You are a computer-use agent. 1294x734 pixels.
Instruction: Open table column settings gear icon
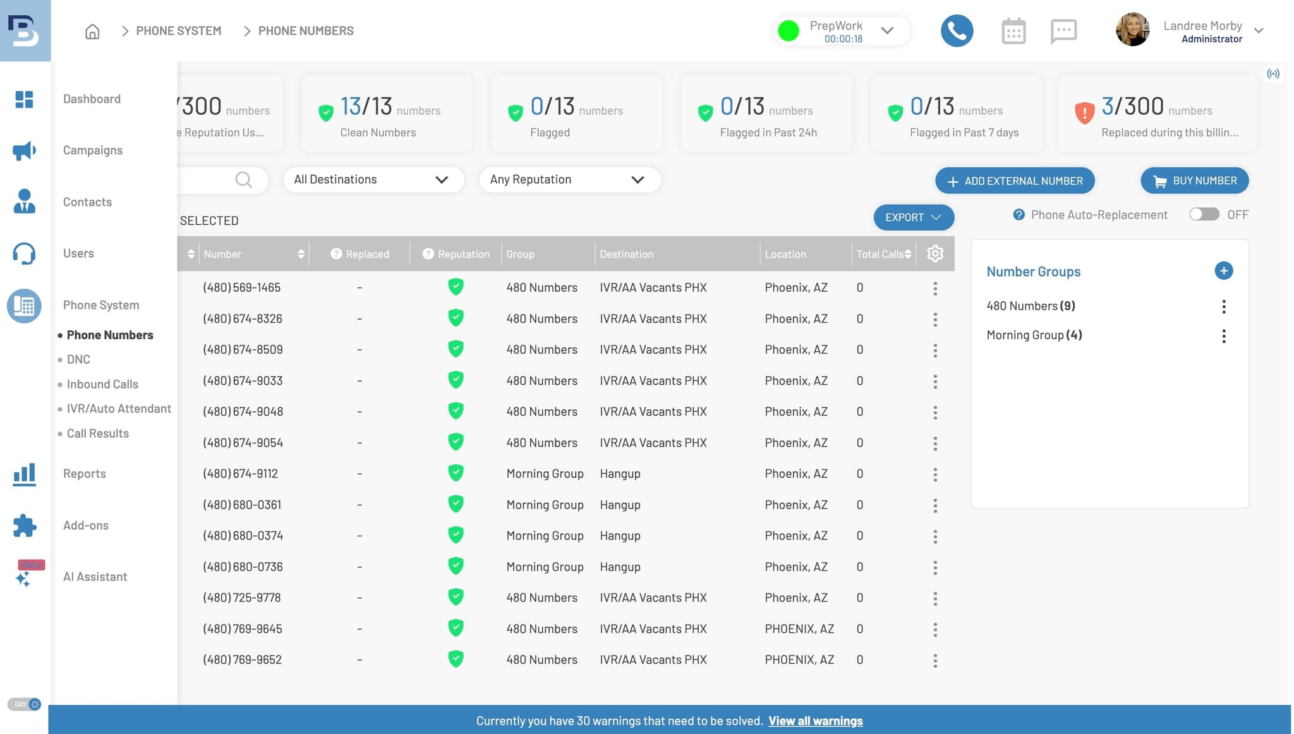pos(935,254)
